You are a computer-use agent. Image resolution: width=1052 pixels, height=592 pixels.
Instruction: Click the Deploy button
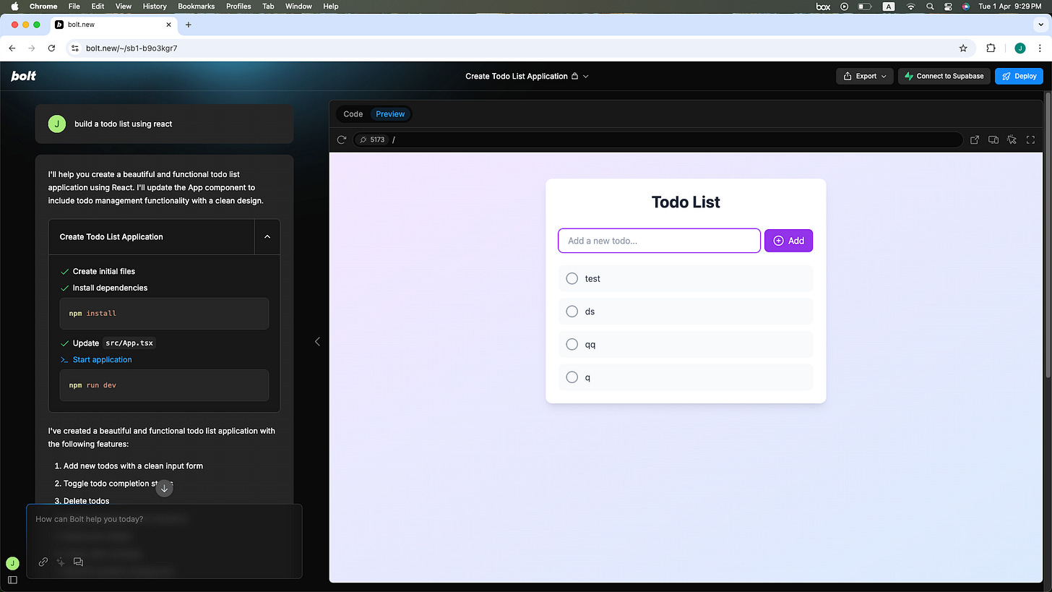coord(1019,76)
